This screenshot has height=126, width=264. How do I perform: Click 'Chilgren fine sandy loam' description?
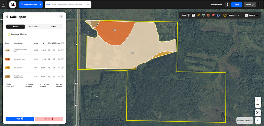pos(21,50)
